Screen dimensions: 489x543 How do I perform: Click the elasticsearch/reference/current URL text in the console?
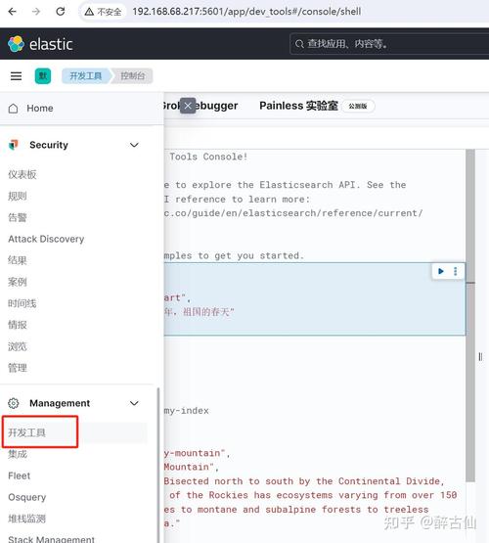tap(293, 213)
